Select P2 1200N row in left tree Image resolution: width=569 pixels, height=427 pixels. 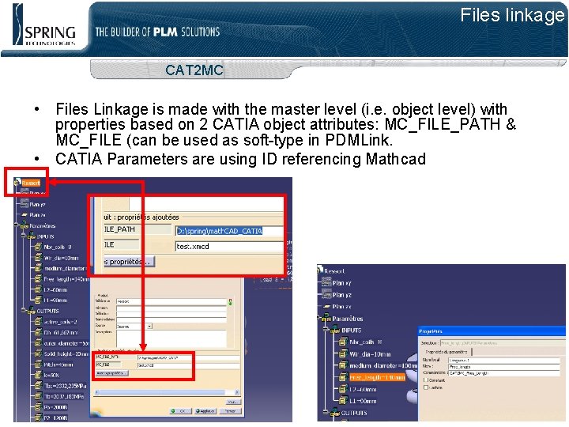coord(55,418)
